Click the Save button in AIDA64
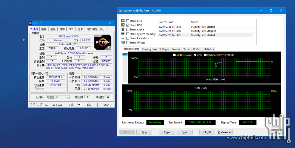Viewport: 295px width, 148px height. click(x=184, y=132)
